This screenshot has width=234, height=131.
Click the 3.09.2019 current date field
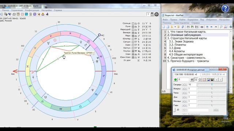(214, 74)
